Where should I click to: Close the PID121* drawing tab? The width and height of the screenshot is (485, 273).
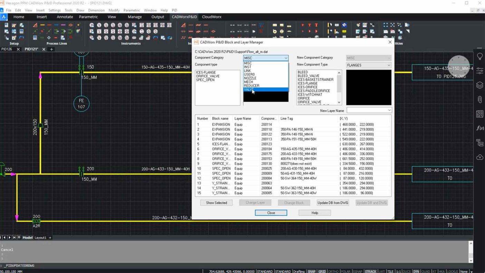click(x=43, y=49)
